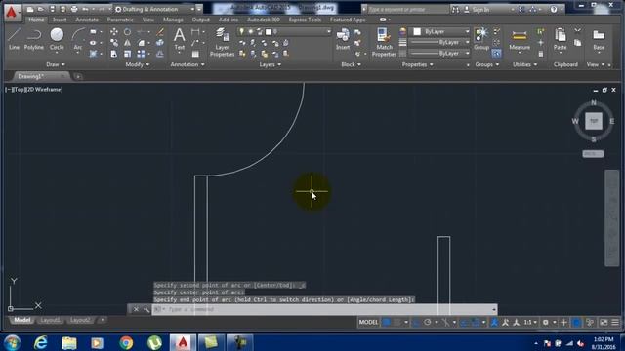
Task: Toggle ortho mode in status bar
Action: click(416, 322)
